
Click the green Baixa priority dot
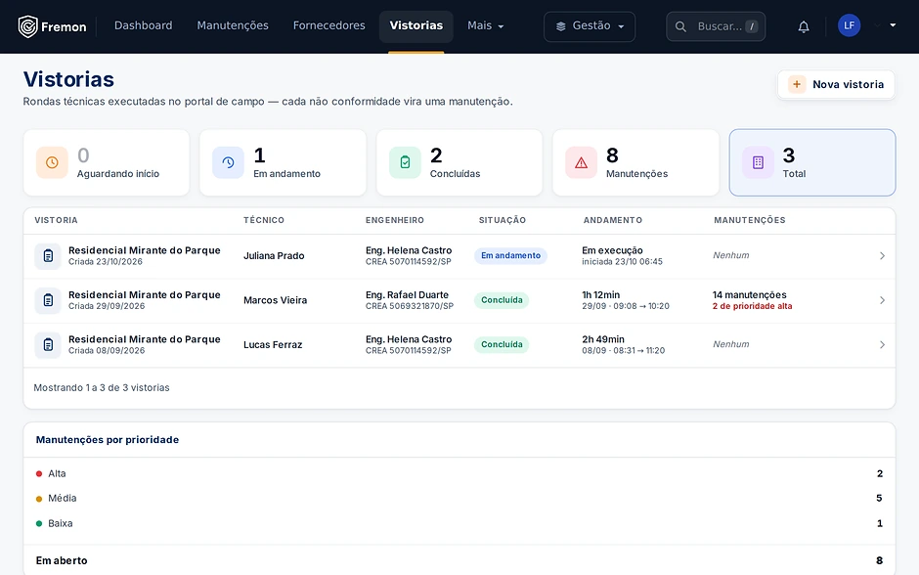tap(39, 523)
